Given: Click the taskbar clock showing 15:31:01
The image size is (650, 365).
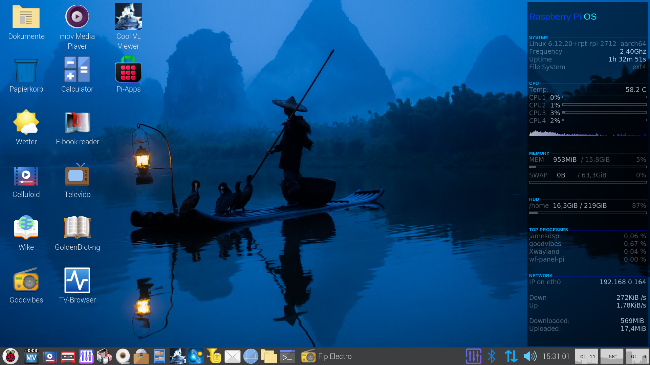Looking at the screenshot, I should [556, 357].
